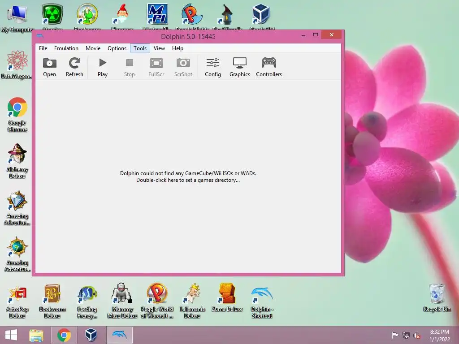Click the taskbar clock showing 8:32 PM

(439, 335)
